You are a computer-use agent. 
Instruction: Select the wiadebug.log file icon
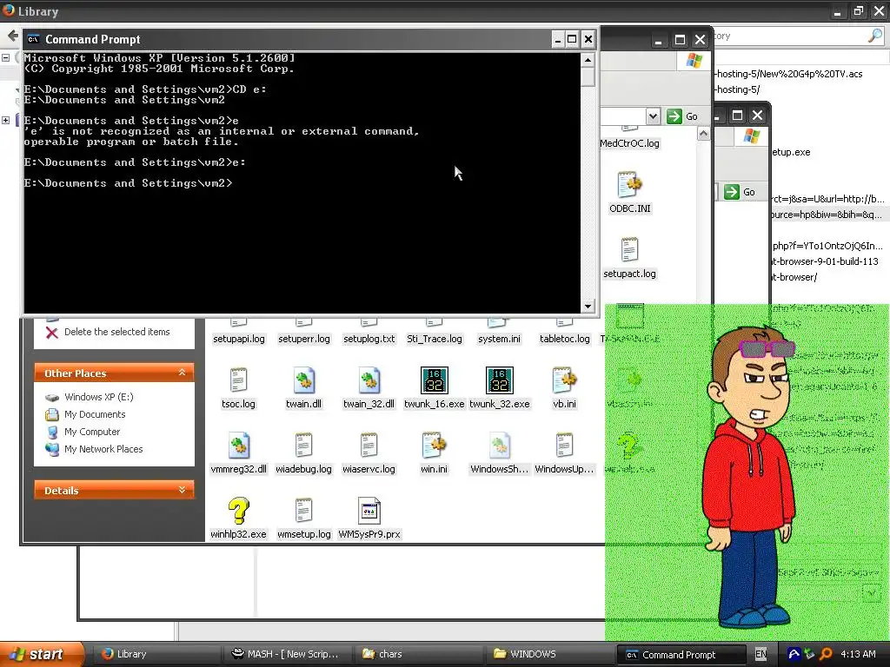pos(303,446)
